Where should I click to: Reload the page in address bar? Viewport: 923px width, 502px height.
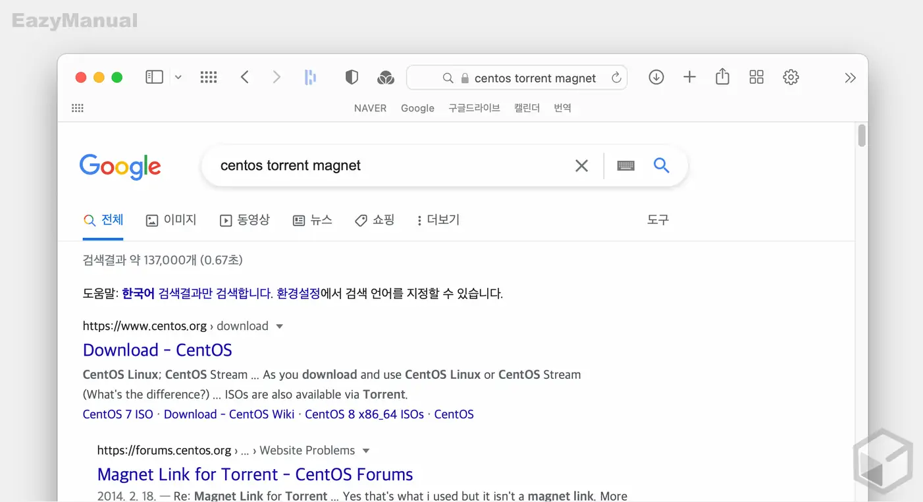[616, 78]
